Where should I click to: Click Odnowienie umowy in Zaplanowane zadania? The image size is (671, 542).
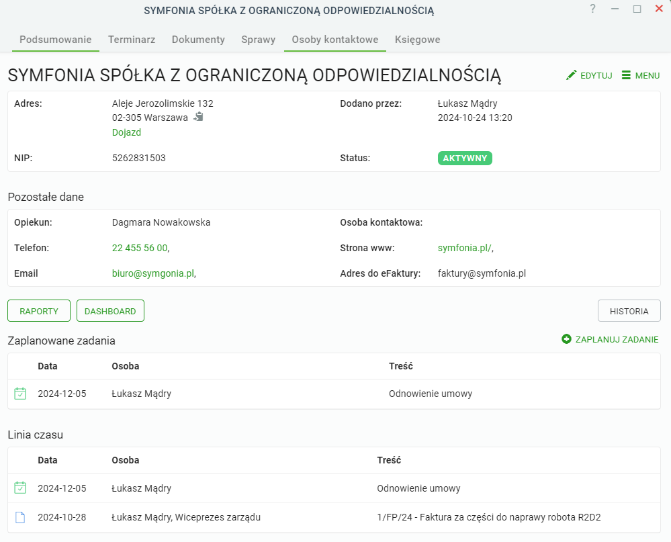[x=431, y=394]
